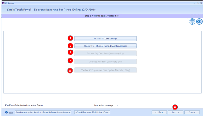Click the 'Last action message' label

point(104,105)
